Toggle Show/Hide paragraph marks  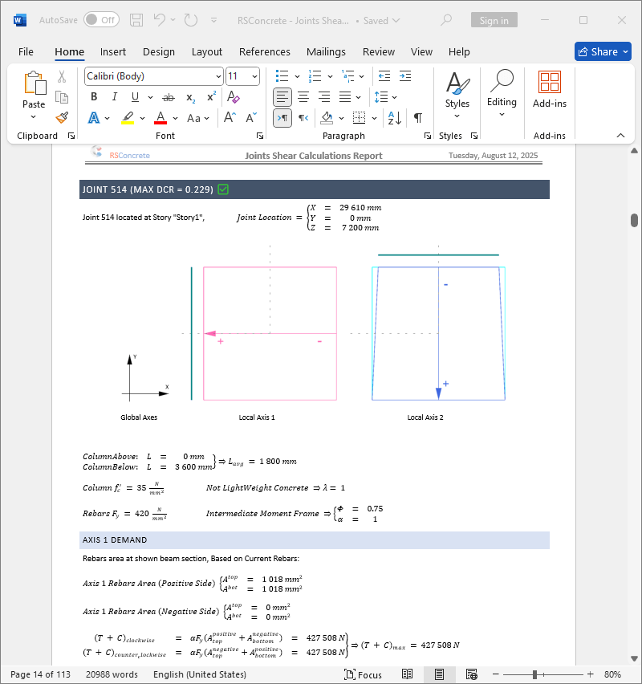tap(417, 118)
